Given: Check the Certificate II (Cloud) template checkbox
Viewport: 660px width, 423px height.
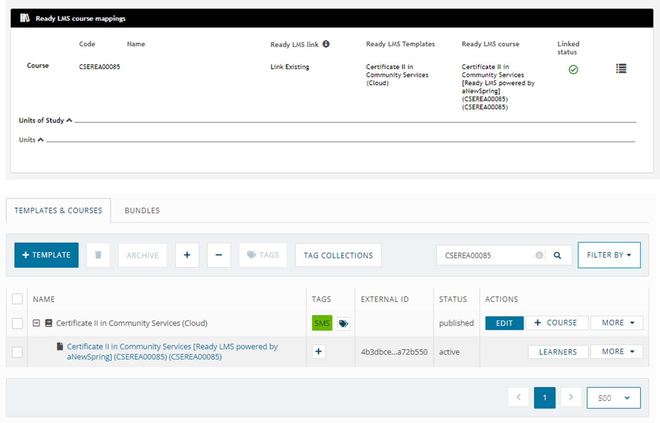Looking at the screenshot, I should click(x=17, y=323).
